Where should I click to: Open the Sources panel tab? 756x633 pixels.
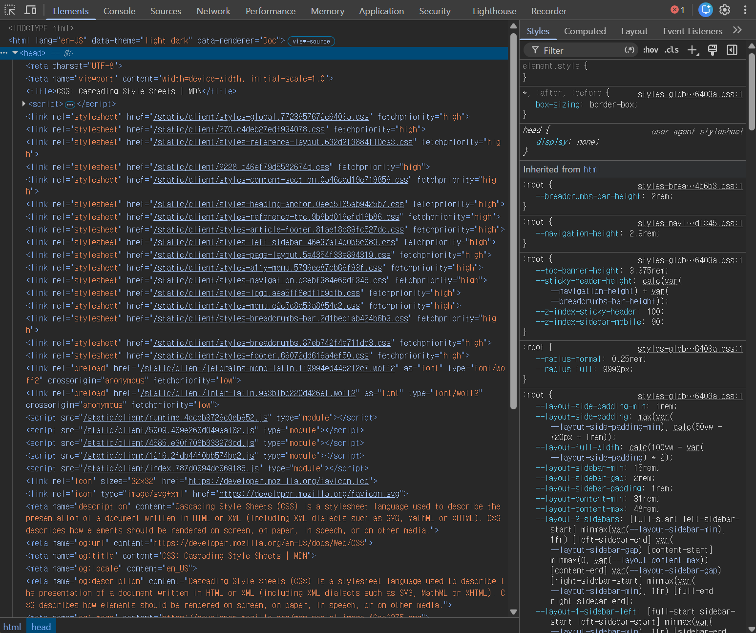pyautogui.click(x=166, y=11)
